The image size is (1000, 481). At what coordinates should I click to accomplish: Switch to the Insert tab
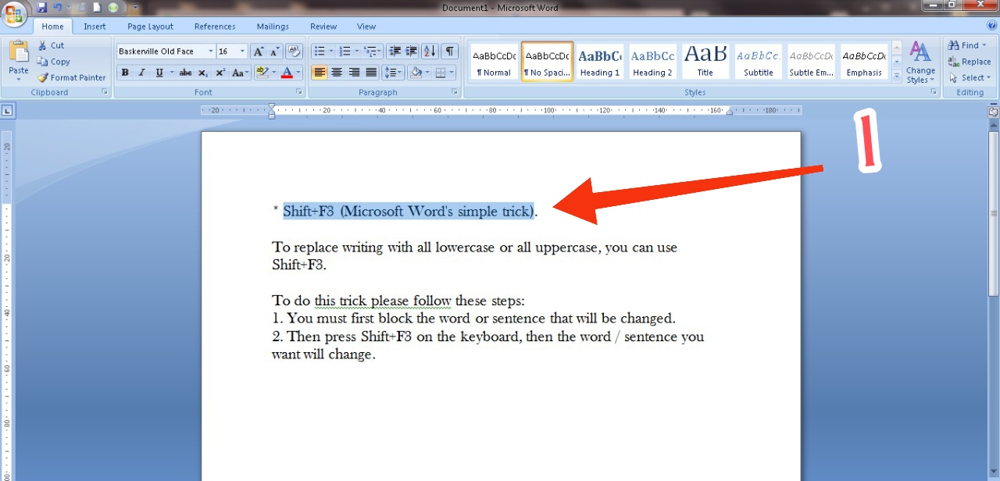pos(95,27)
